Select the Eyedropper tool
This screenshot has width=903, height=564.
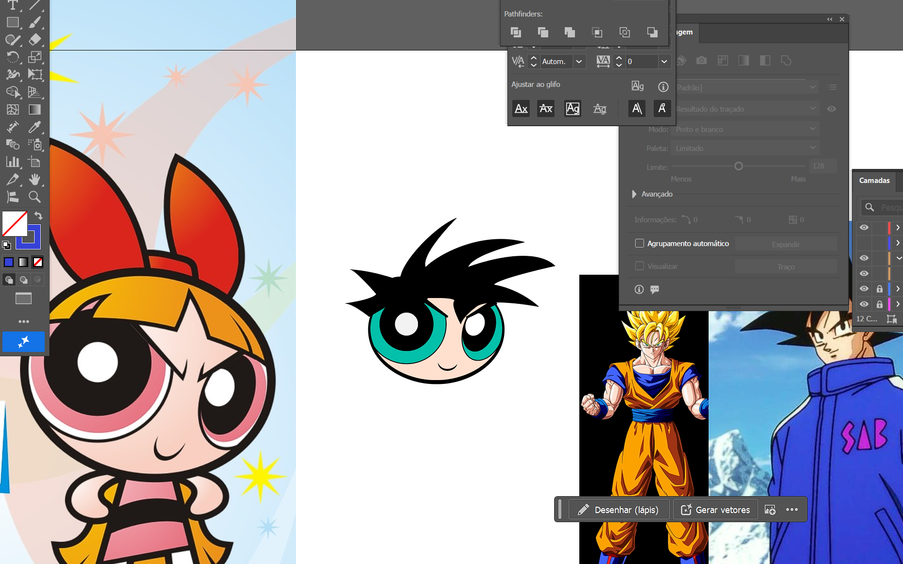point(35,127)
